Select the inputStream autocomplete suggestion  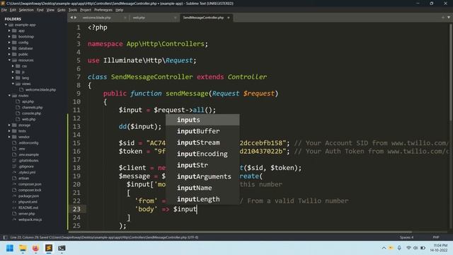tap(202, 142)
